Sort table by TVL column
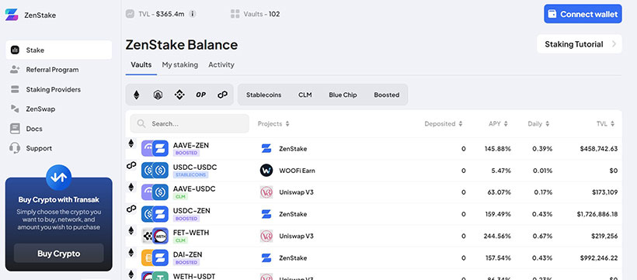Screen dimensions: 637x280 605,124
